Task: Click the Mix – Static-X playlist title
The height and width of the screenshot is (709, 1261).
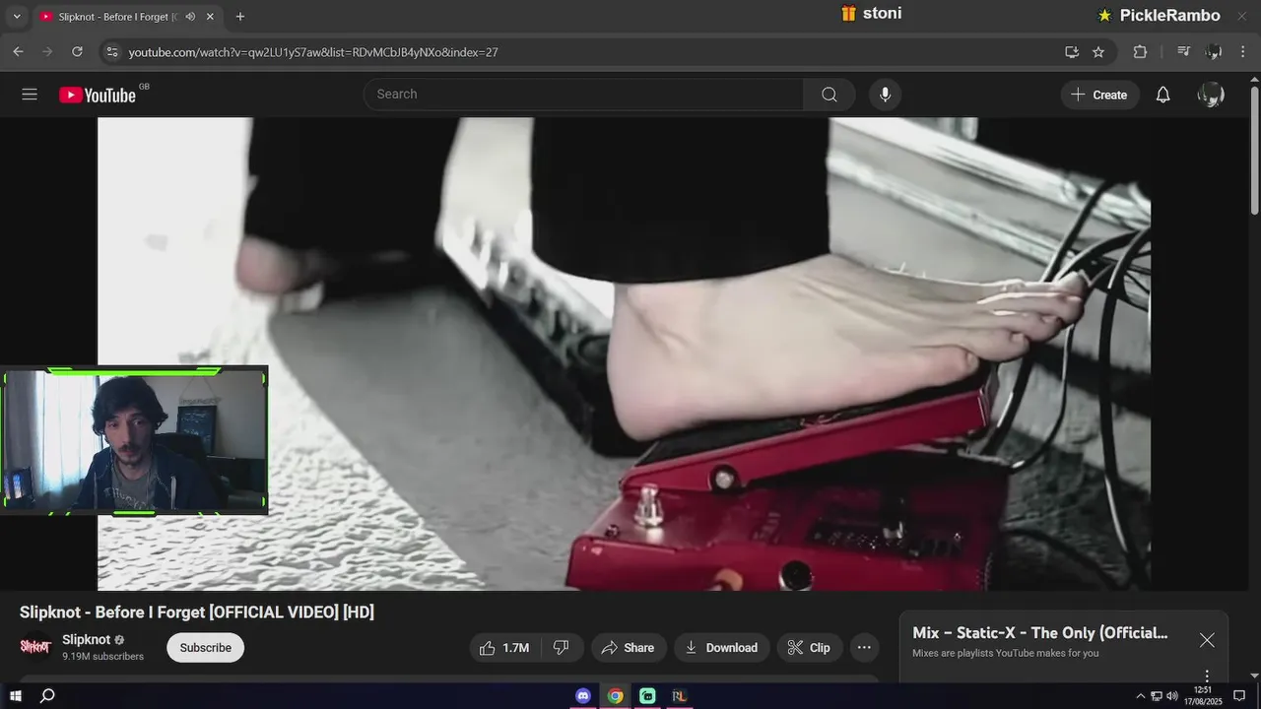Action: pos(1039,633)
